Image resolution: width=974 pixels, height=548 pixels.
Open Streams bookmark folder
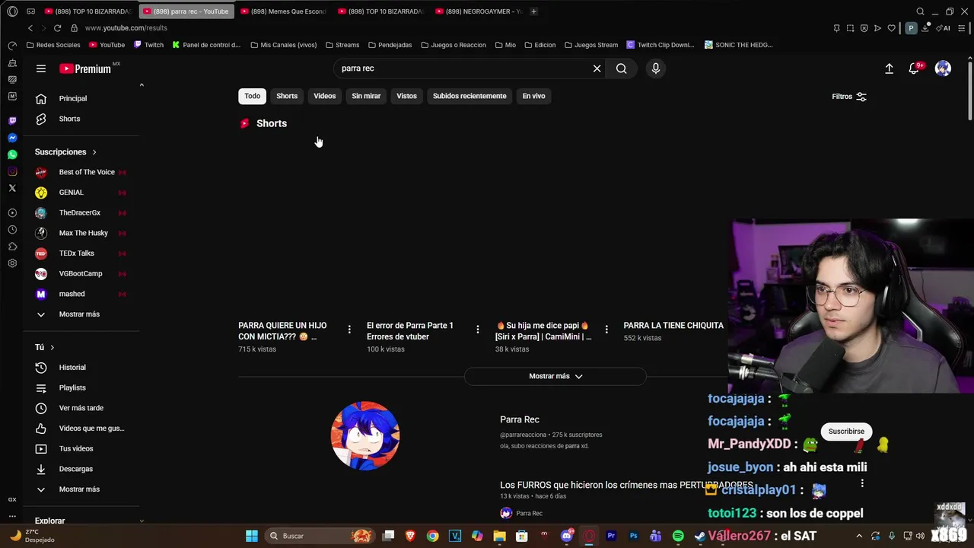point(342,45)
